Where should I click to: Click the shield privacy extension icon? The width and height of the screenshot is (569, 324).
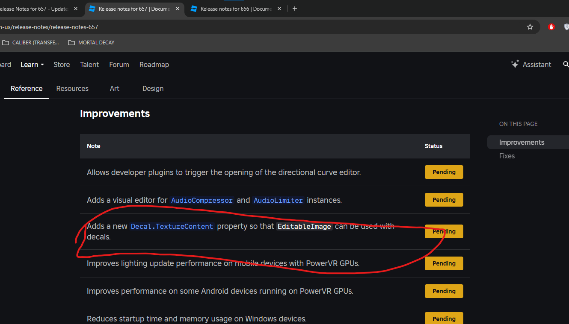click(566, 26)
